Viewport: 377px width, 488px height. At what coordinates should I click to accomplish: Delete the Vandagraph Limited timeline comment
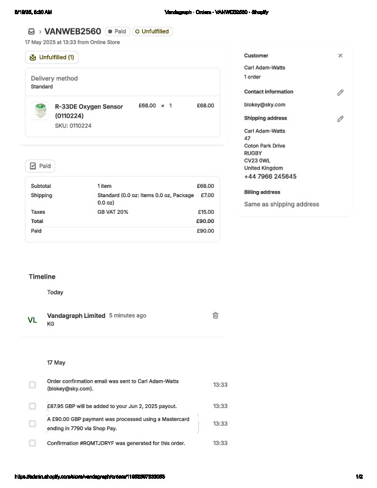point(216,315)
